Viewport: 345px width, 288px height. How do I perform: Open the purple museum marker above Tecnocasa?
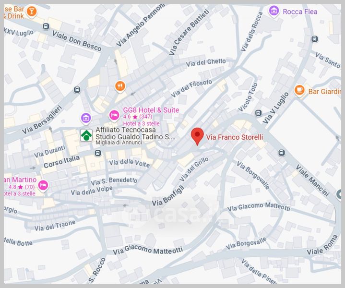pos(86,119)
